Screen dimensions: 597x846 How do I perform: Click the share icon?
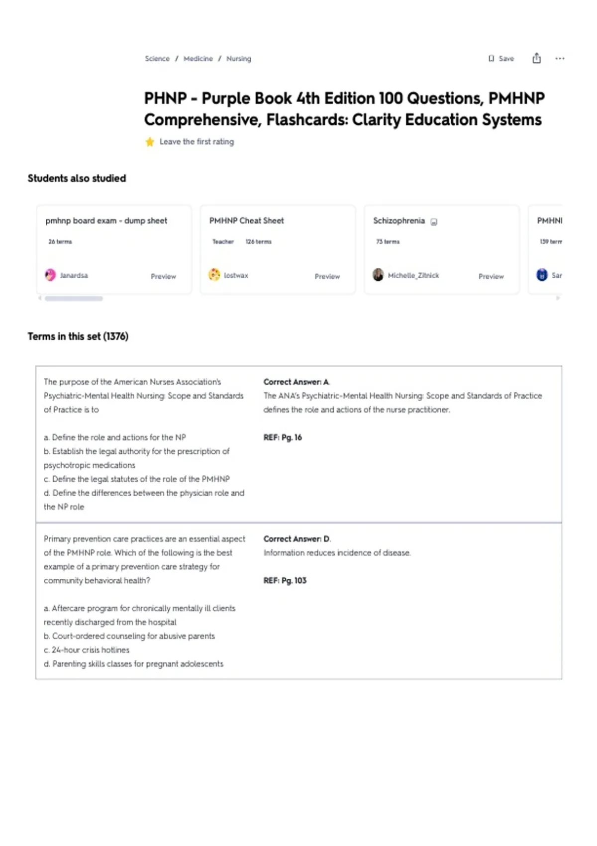coord(536,58)
